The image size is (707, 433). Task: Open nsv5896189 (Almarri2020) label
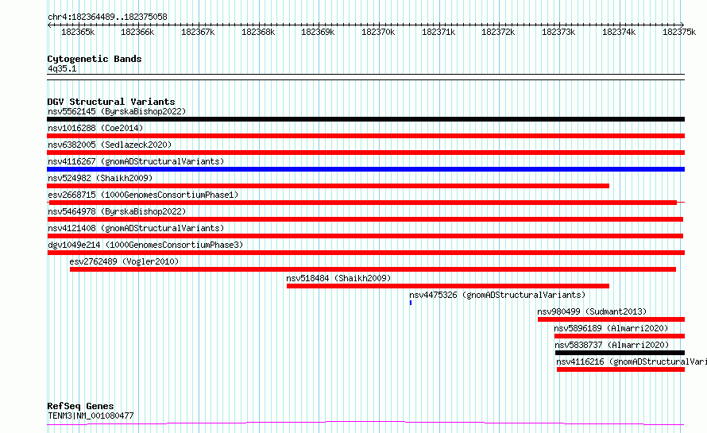[611, 328]
